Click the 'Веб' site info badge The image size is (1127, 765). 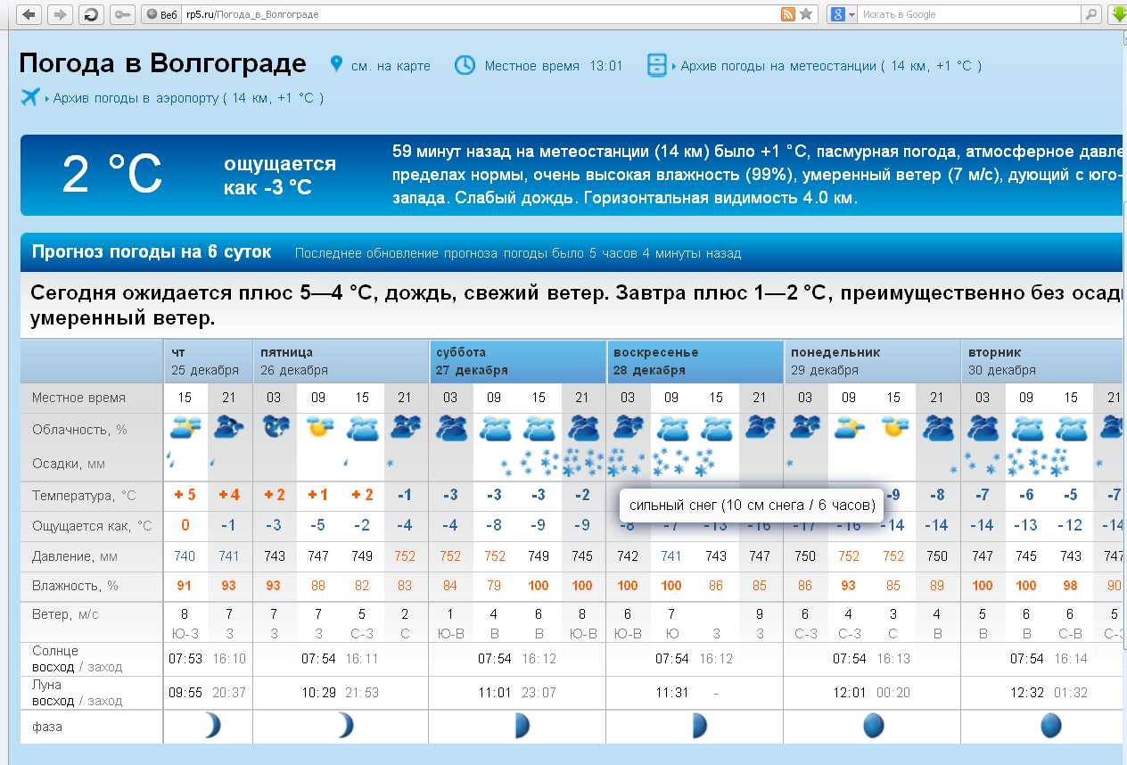click(x=161, y=15)
